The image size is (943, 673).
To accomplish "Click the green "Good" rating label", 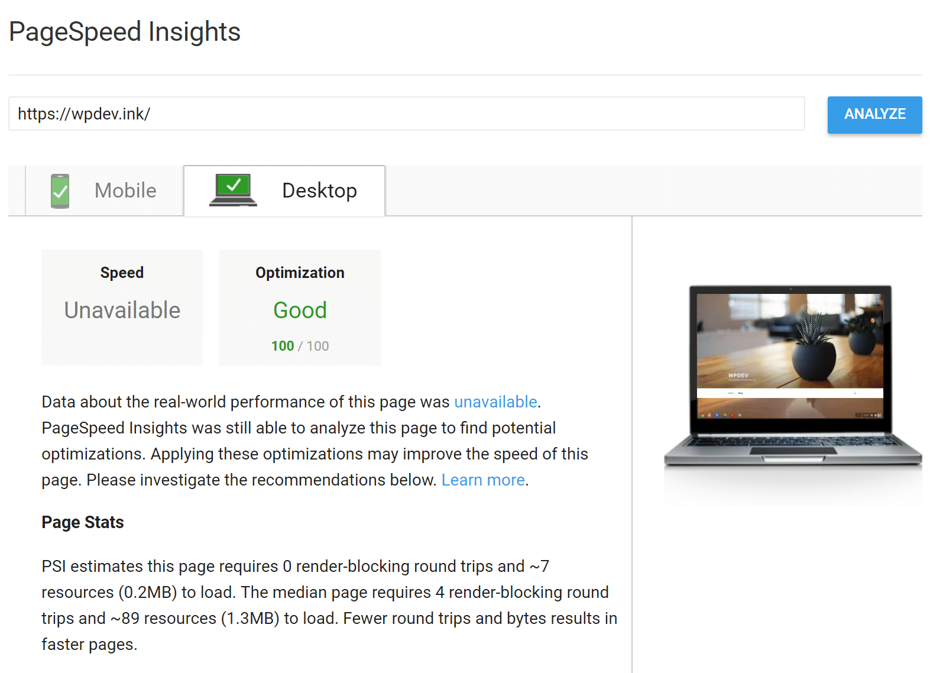I will point(300,310).
